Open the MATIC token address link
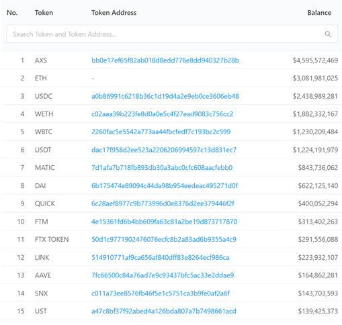This screenshot has height=325, width=342. pos(162,168)
